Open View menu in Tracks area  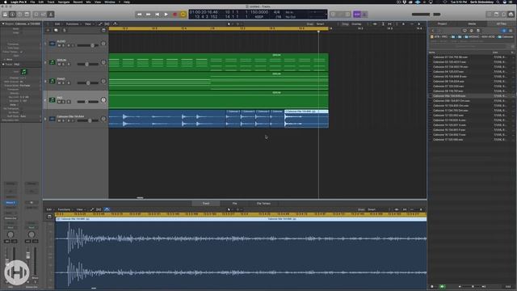(x=88, y=24)
